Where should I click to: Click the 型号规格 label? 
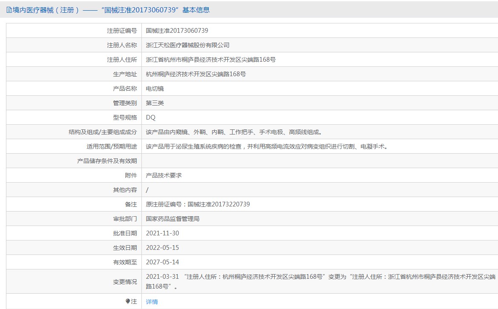click(x=125, y=118)
